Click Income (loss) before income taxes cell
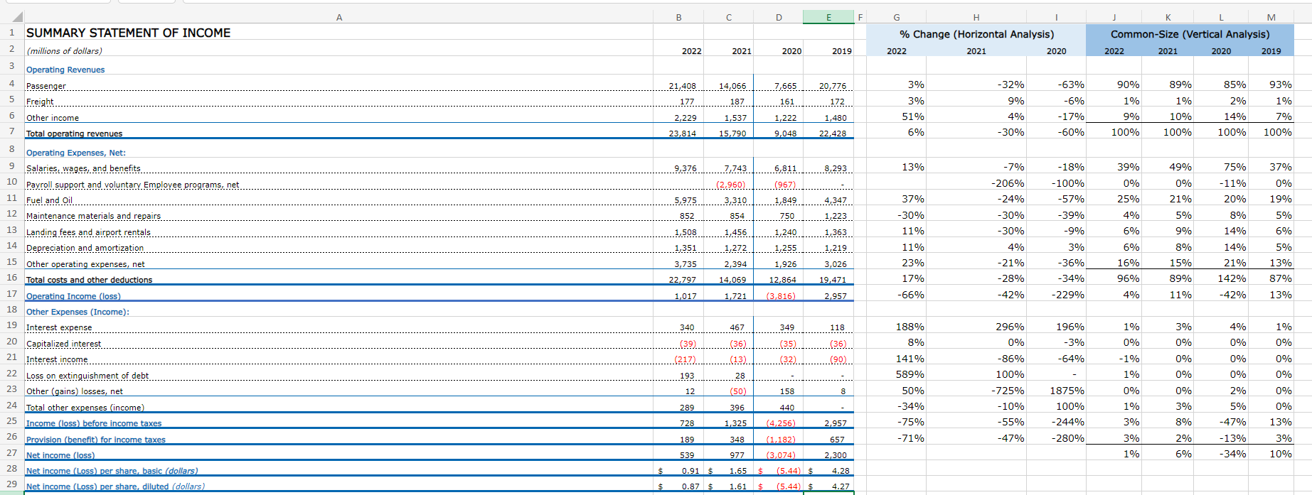This screenshot has width=1312, height=495. 94,423
